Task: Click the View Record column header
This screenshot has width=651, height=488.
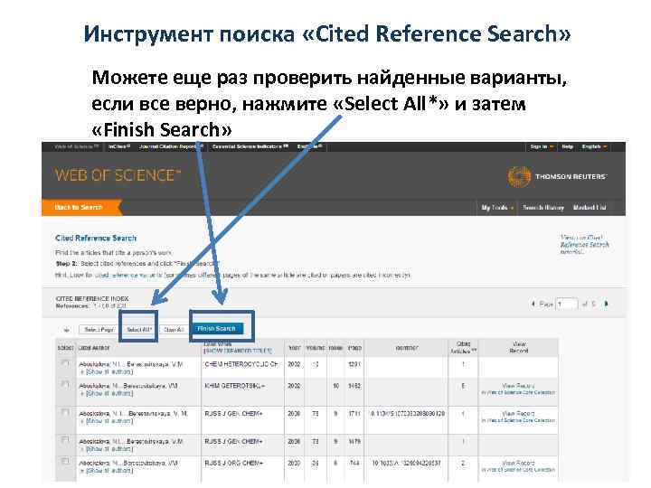Action: pos(519,347)
